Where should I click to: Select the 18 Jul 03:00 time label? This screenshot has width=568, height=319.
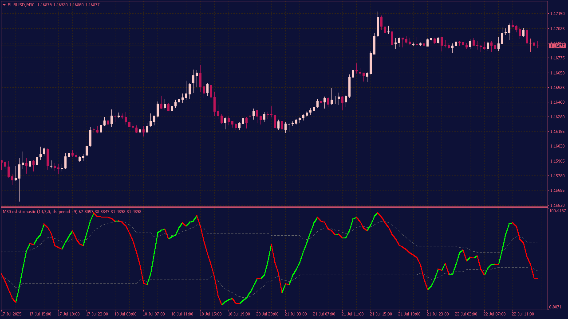(125, 314)
